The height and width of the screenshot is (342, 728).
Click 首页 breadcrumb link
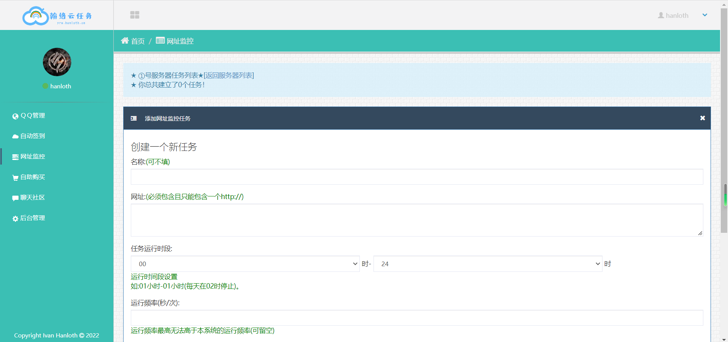[x=138, y=41]
